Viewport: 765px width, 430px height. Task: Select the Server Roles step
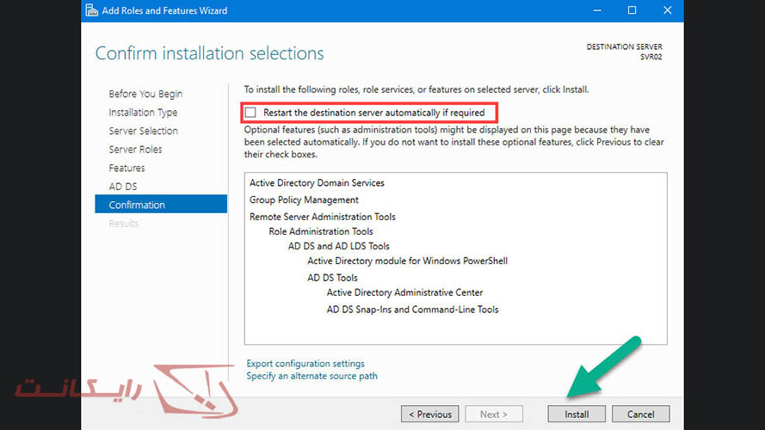(135, 150)
